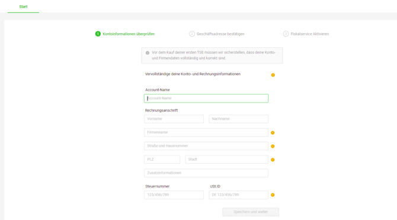Click orange info icon next to USt.ID field
Image resolution: width=397 pixels, height=220 pixels.
coord(273,195)
